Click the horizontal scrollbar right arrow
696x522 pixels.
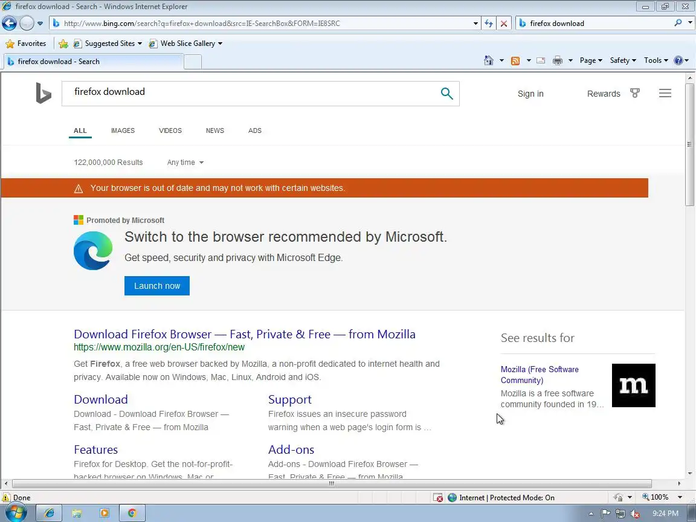[679, 483]
